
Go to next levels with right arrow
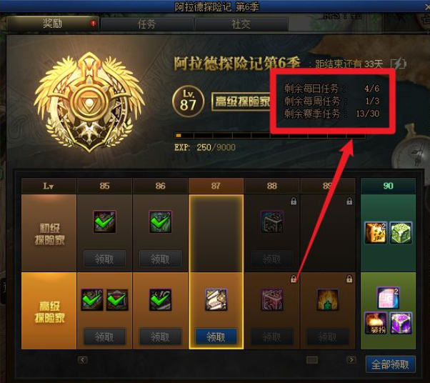(x=351, y=359)
